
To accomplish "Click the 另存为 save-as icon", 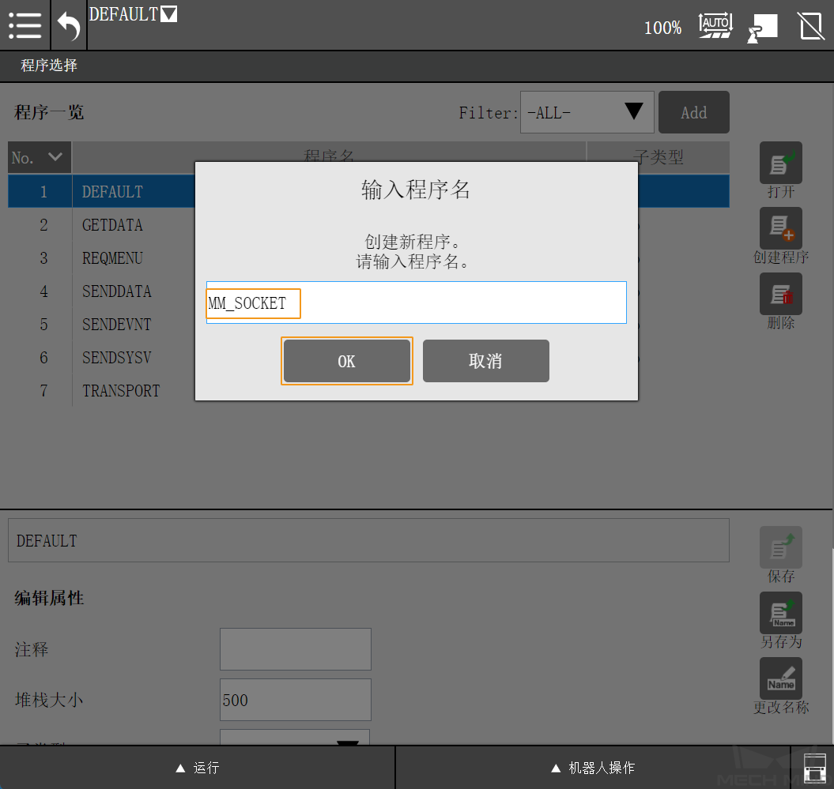I will (780, 613).
